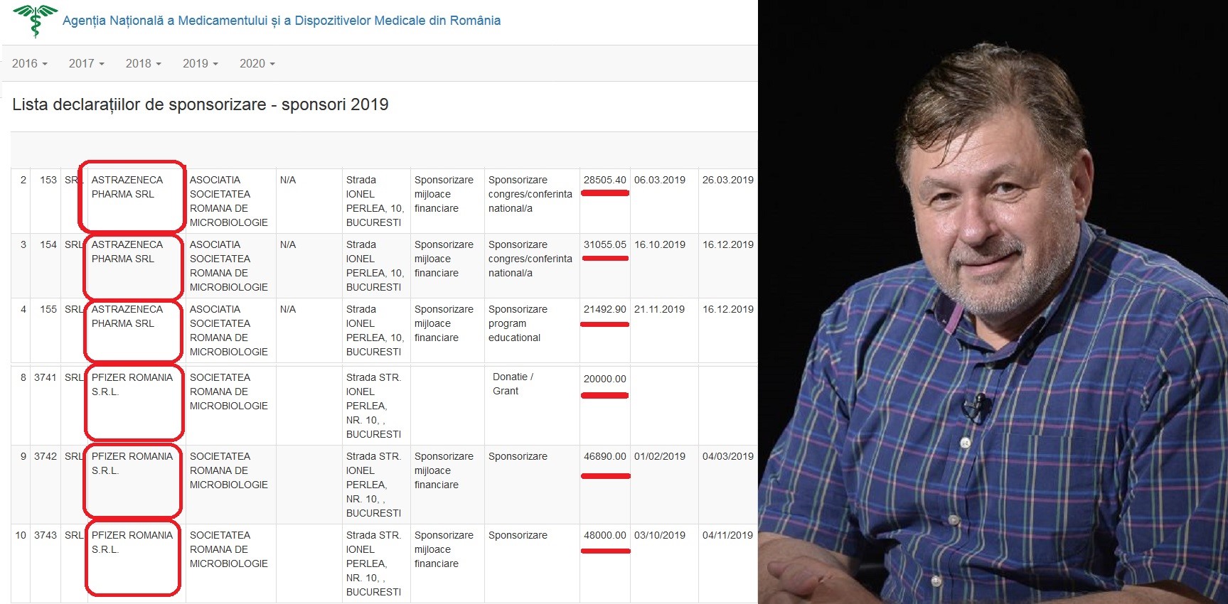
Task: Click the portrait photo of the man in plaid shirt
Action: pyautogui.click(x=992, y=302)
